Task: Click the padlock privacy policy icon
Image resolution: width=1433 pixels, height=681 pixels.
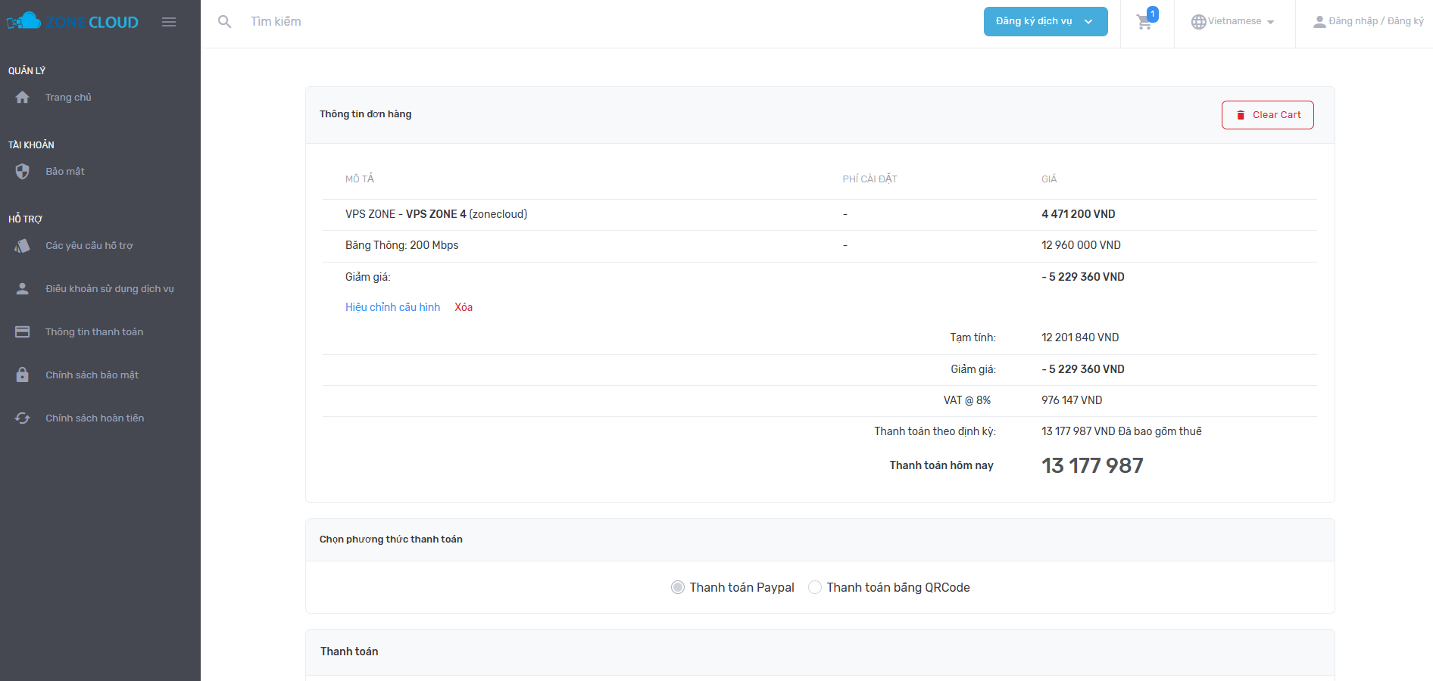Action: coord(23,375)
